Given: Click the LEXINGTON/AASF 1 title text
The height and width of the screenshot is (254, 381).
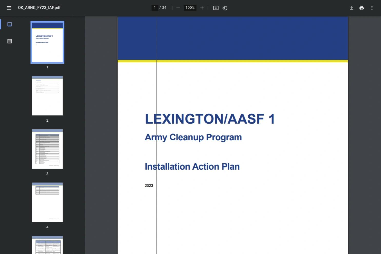Looking at the screenshot, I should (x=210, y=119).
